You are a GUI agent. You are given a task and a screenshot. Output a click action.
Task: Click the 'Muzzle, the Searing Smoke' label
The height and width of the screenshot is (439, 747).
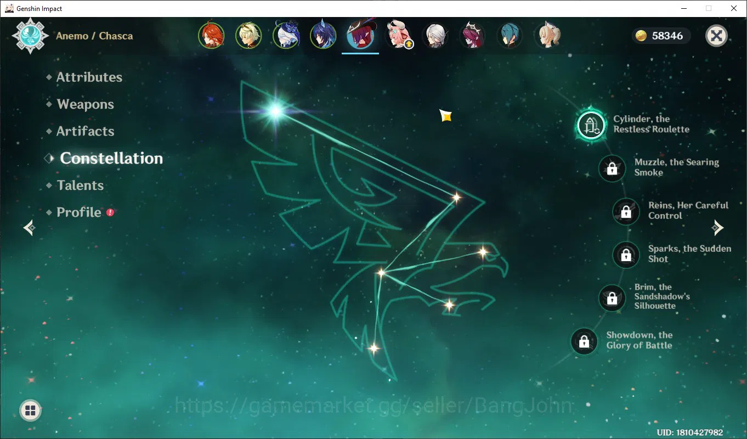point(676,167)
